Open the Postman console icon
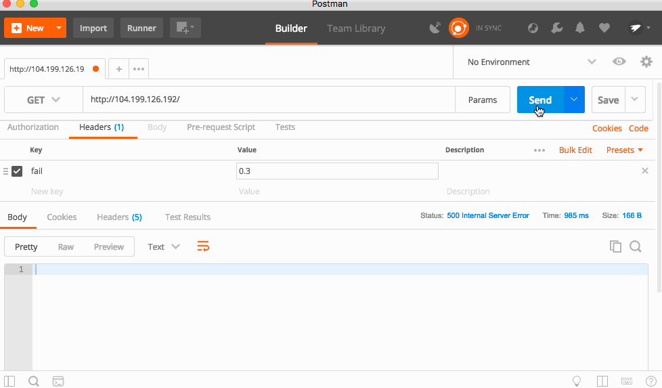The image size is (662, 388). tap(58, 381)
